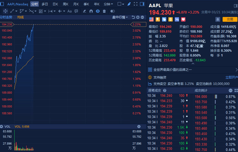The width and height of the screenshot is (238, 152).
Task: Click 立即开户 open account link
Action: tap(232, 78)
